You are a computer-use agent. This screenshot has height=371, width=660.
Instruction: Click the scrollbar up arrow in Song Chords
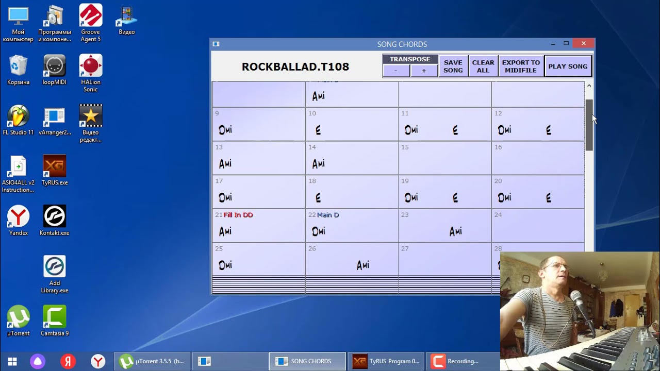click(x=589, y=86)
